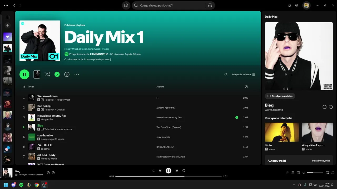Toggle the green saved-to-library checkmark
This screenshot has width=337, height=189.
57,74
